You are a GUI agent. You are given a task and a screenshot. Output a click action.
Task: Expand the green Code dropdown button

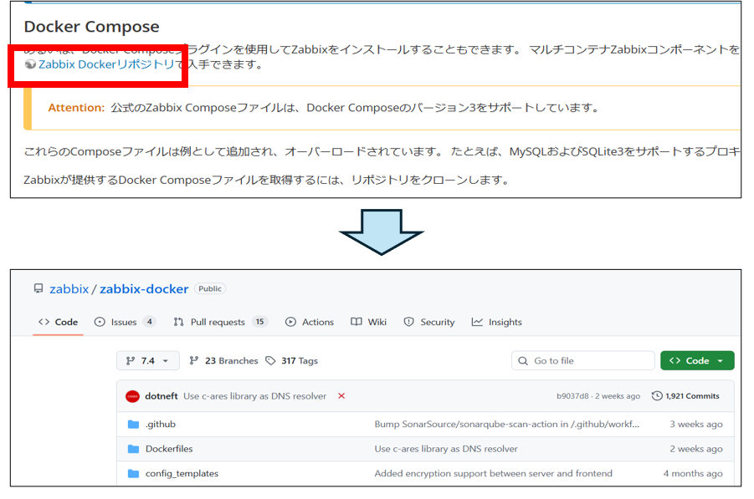pos(696,361)
